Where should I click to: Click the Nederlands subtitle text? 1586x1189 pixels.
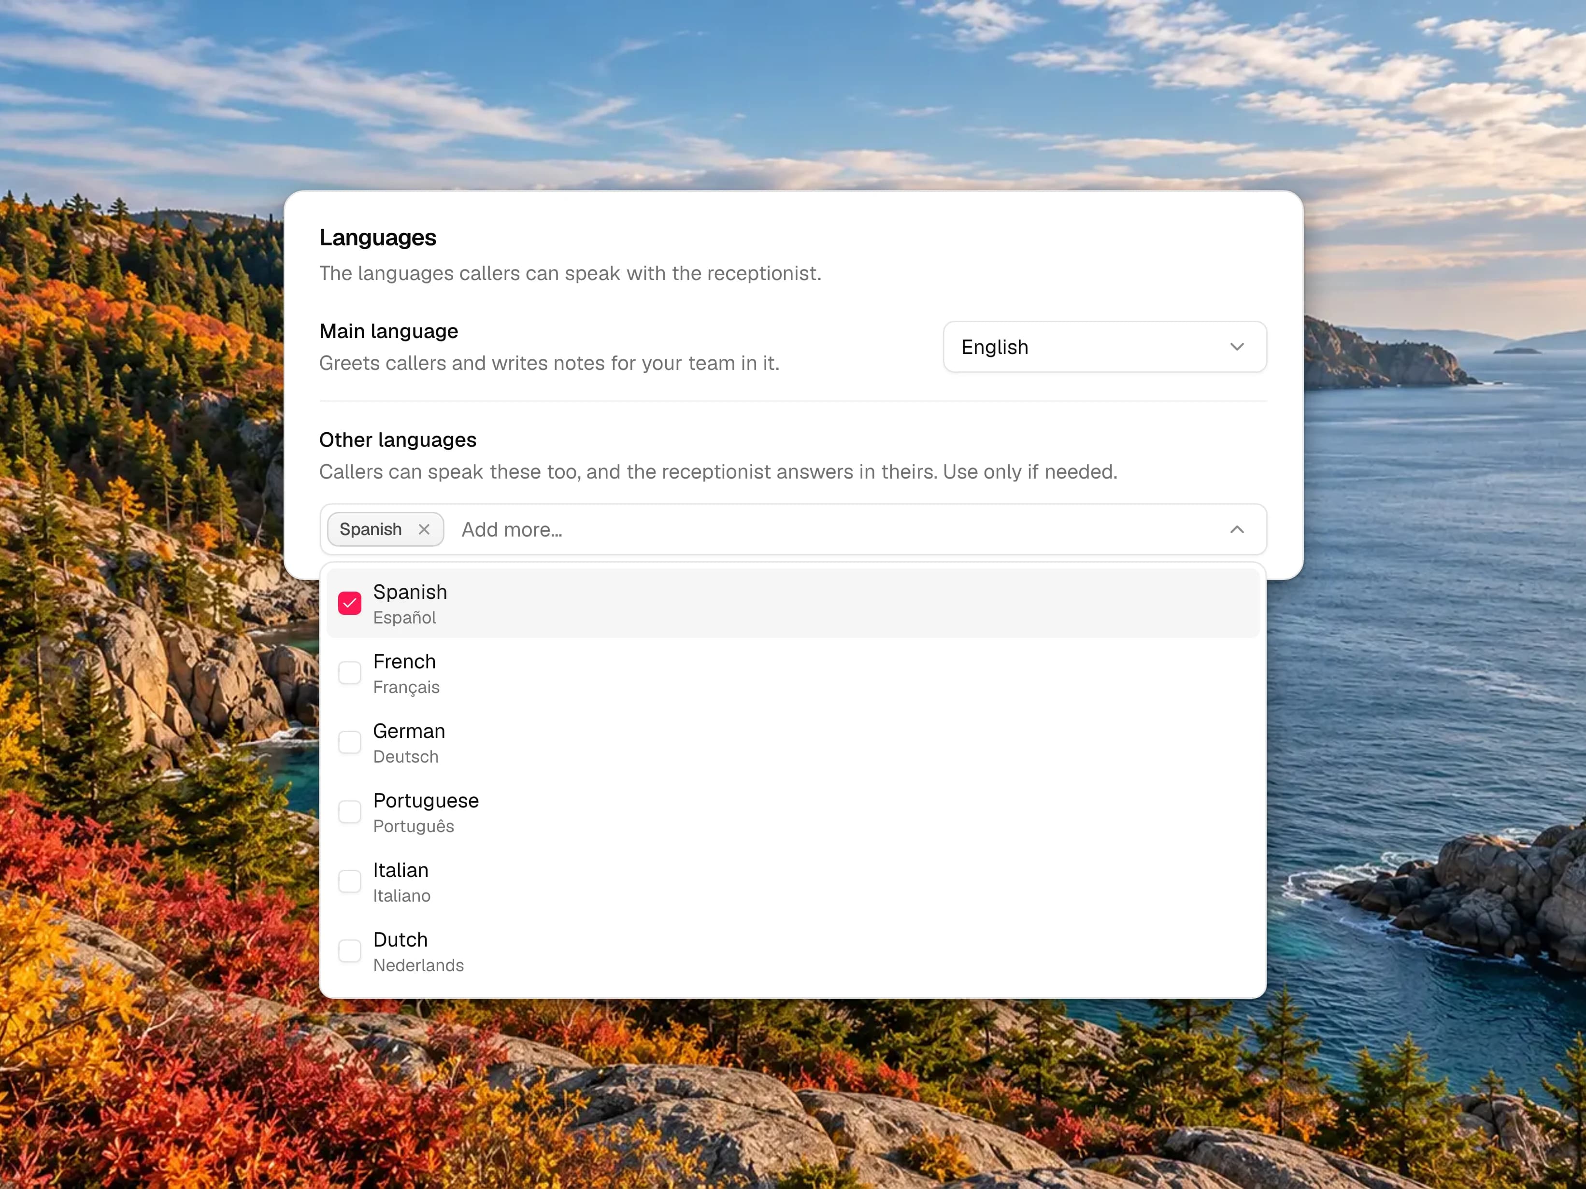(x=419, y=965)
